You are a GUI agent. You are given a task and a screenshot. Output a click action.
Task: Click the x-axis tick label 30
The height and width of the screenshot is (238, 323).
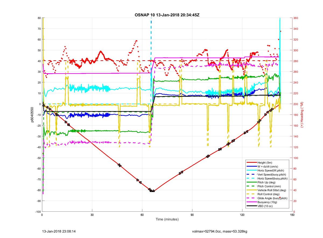92,215
